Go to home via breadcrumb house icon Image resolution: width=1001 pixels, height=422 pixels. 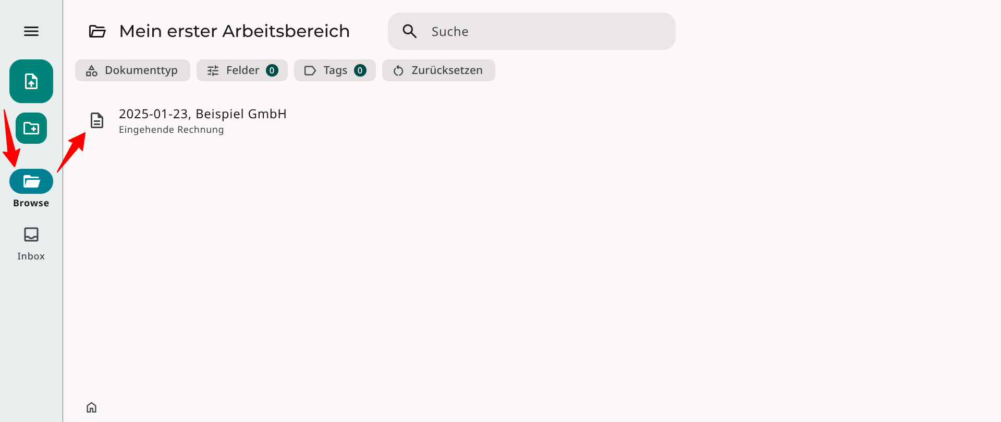pos(92,407)
